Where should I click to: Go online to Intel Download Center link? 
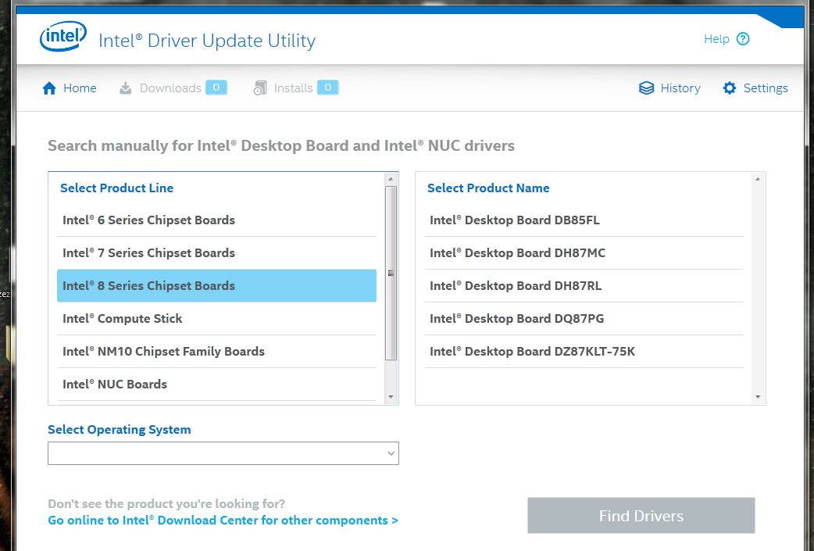pyautogui.click(x=223, y=521)
